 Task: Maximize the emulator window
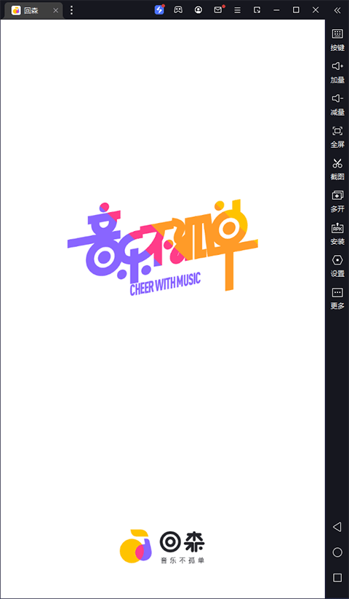[296, 10]
